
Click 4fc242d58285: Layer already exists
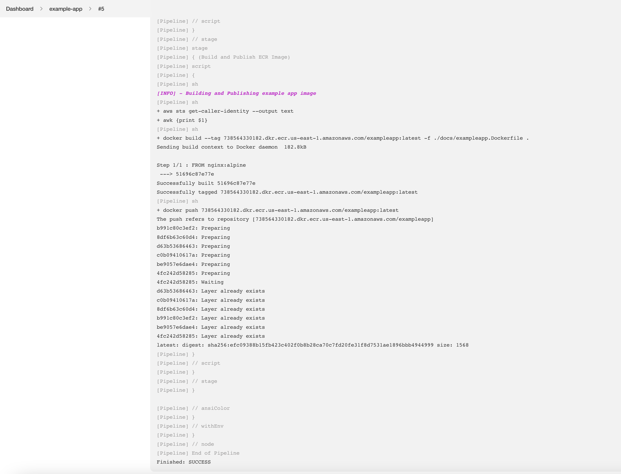211,336
